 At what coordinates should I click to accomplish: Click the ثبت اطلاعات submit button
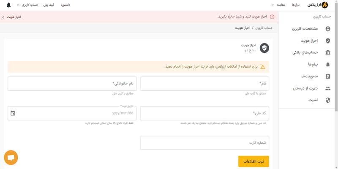(253, 161)
